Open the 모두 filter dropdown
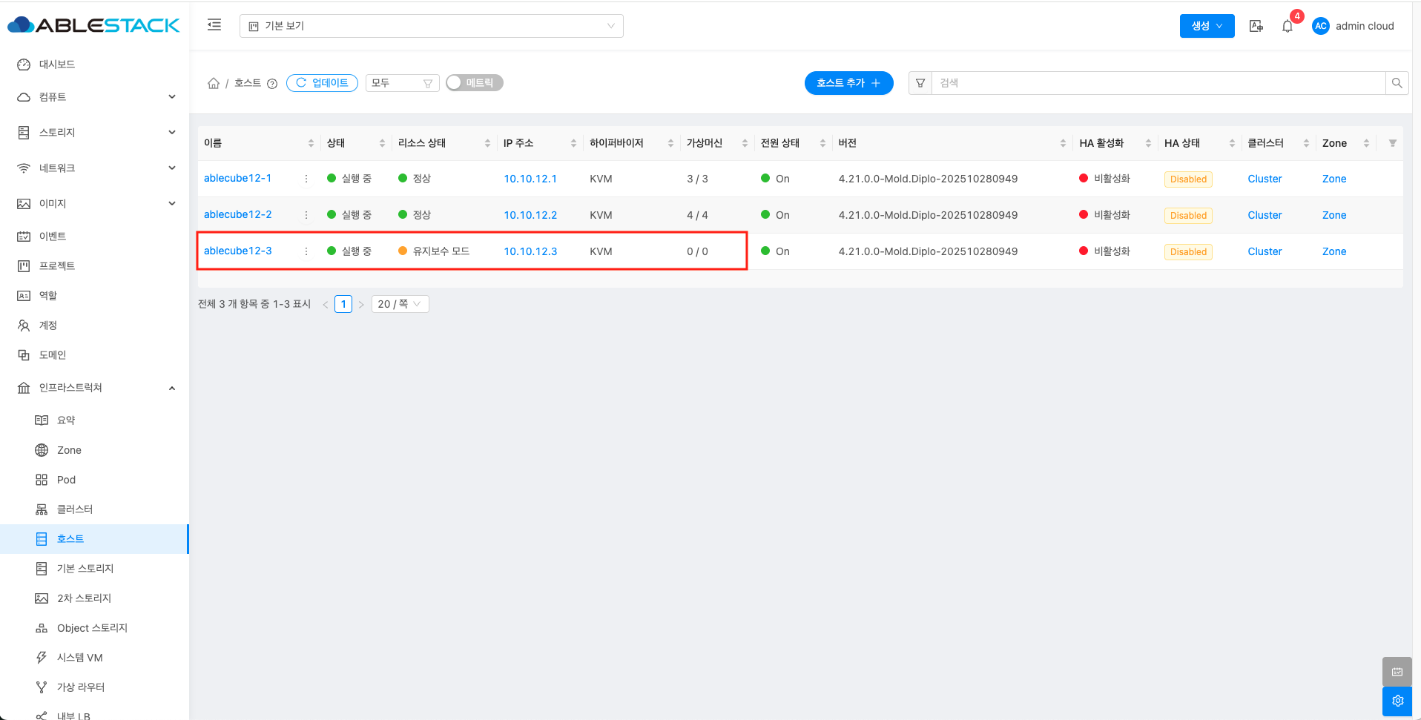 (x=402, y=83)
